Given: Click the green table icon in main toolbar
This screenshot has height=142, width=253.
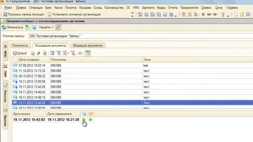Looking at the screenshot, I should [x=183, y=15].
